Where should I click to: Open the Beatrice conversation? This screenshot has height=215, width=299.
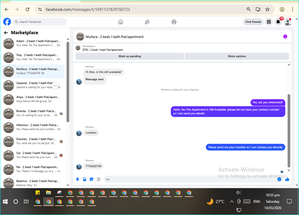[x=33, y=183]
